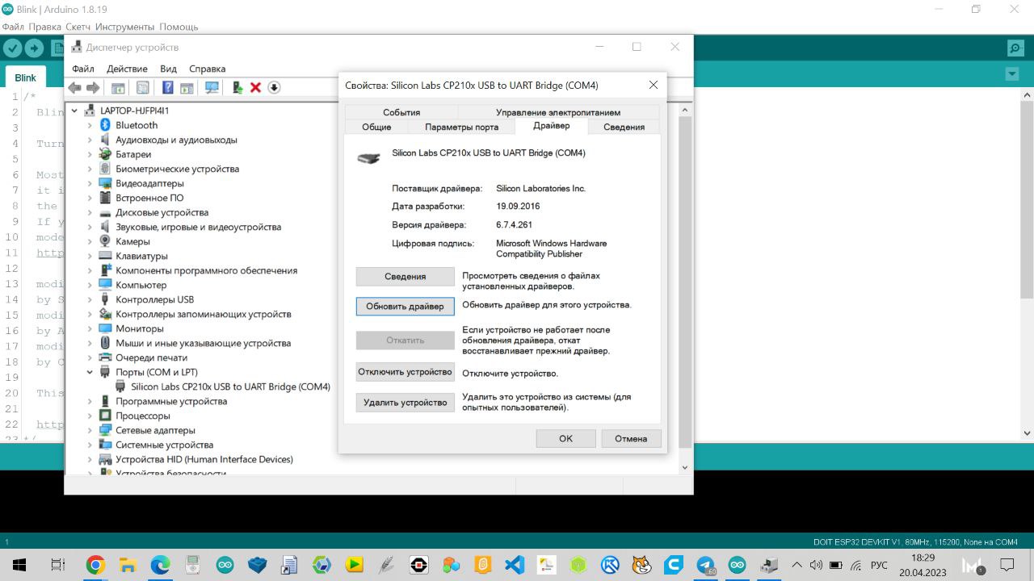Open the clock showing 18:29 20.04.2023
The width and height of the screenshot is (1034, 581).
924,565
